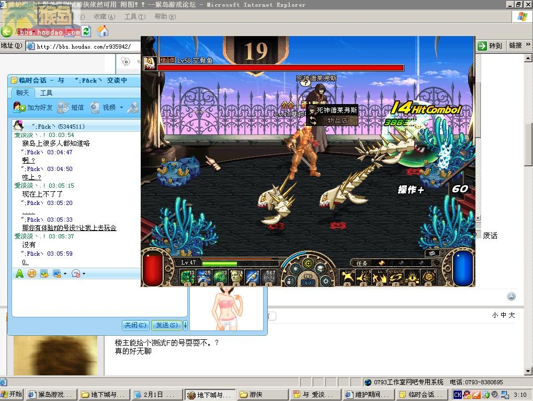533x401 pixels.
Task: Click the game skill slot with count 13 first
Action: point(187,277)
